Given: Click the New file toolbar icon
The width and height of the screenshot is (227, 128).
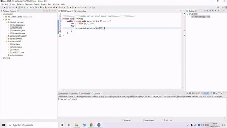Looking at the screenshot, I should pyautogui.click(x=2, y=7).
